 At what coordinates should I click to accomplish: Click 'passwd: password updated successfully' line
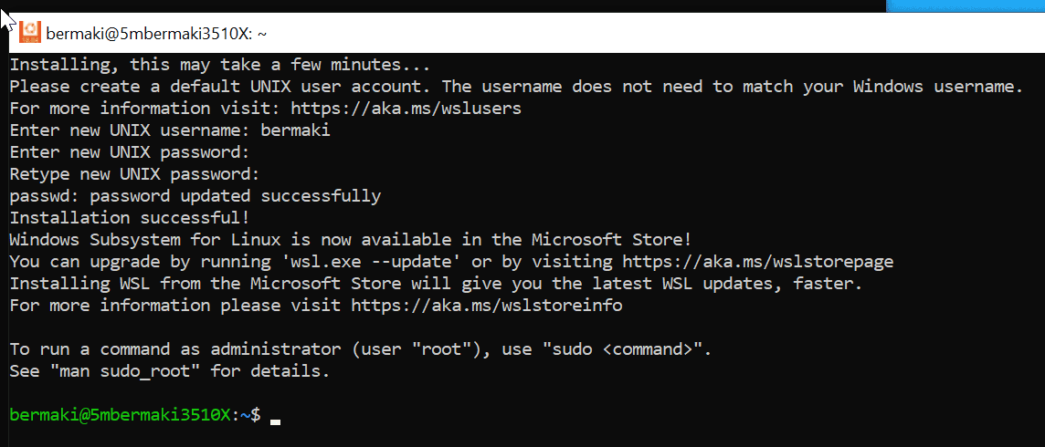coord(195,196)
